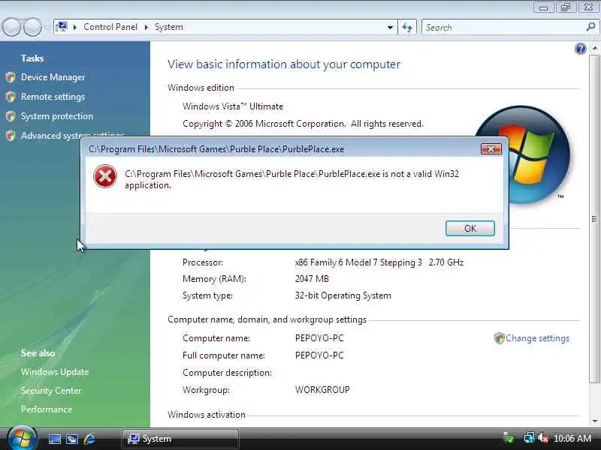Viewport: 601px width, 450px height.
Task: Launch Internet Explorer from quick launch
Action: pyautogui.click(x=89, y=439)
